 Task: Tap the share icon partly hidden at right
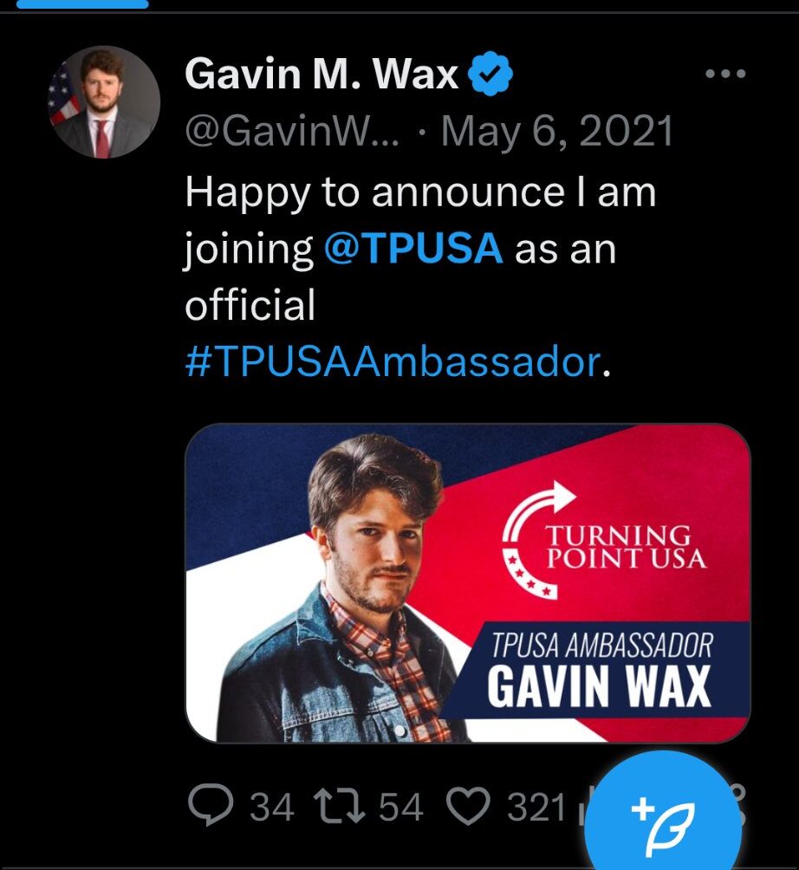pos(738,806)
